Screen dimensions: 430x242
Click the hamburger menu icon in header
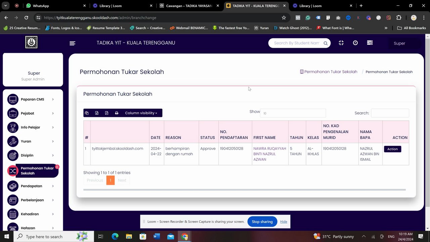pos(72,43)
